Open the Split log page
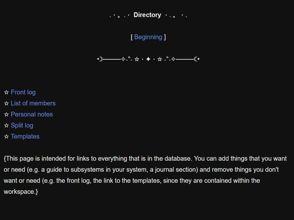This screenshot has height=220, width=294. click(22, 125)
